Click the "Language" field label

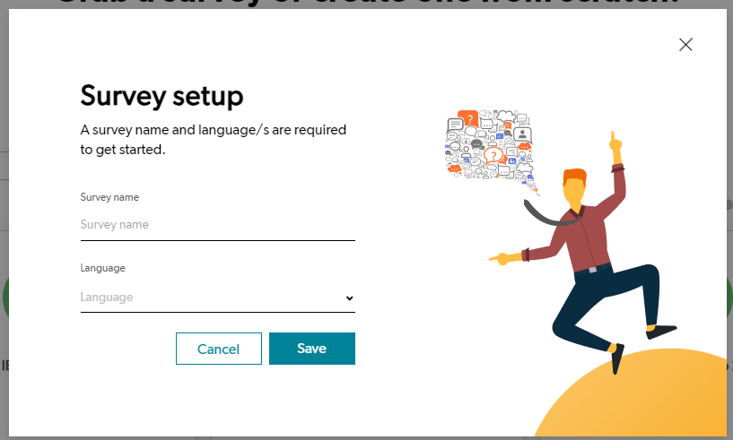(x=102, y=268)
